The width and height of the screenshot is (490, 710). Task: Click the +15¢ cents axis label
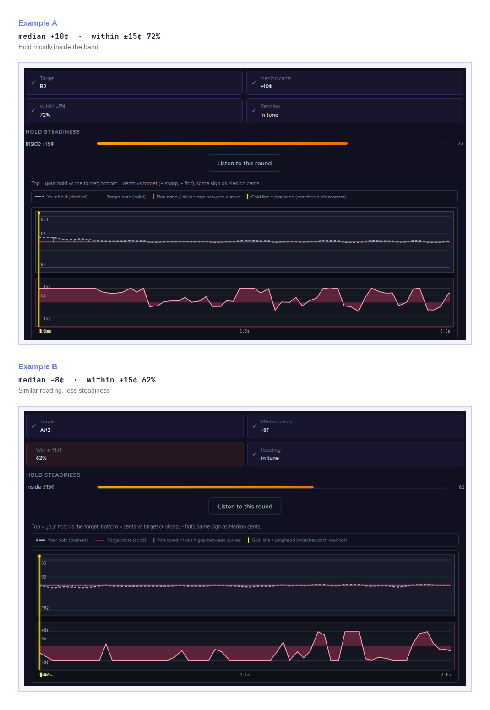(46, 287)
